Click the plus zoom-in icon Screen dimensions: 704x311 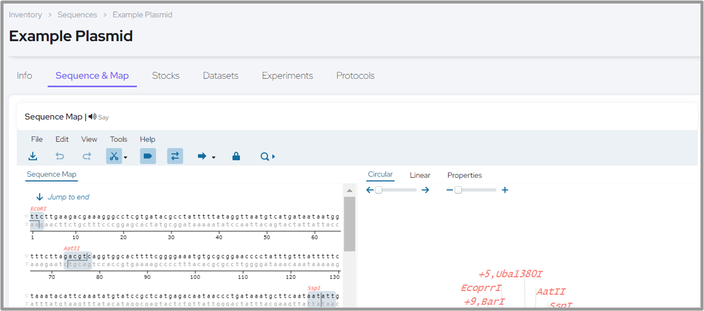pos(505,190)
